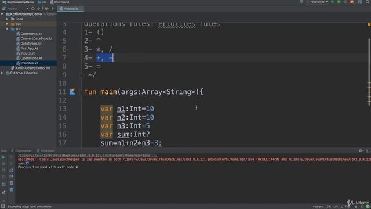Open Operations.kt in project tree

coord(29,58)
